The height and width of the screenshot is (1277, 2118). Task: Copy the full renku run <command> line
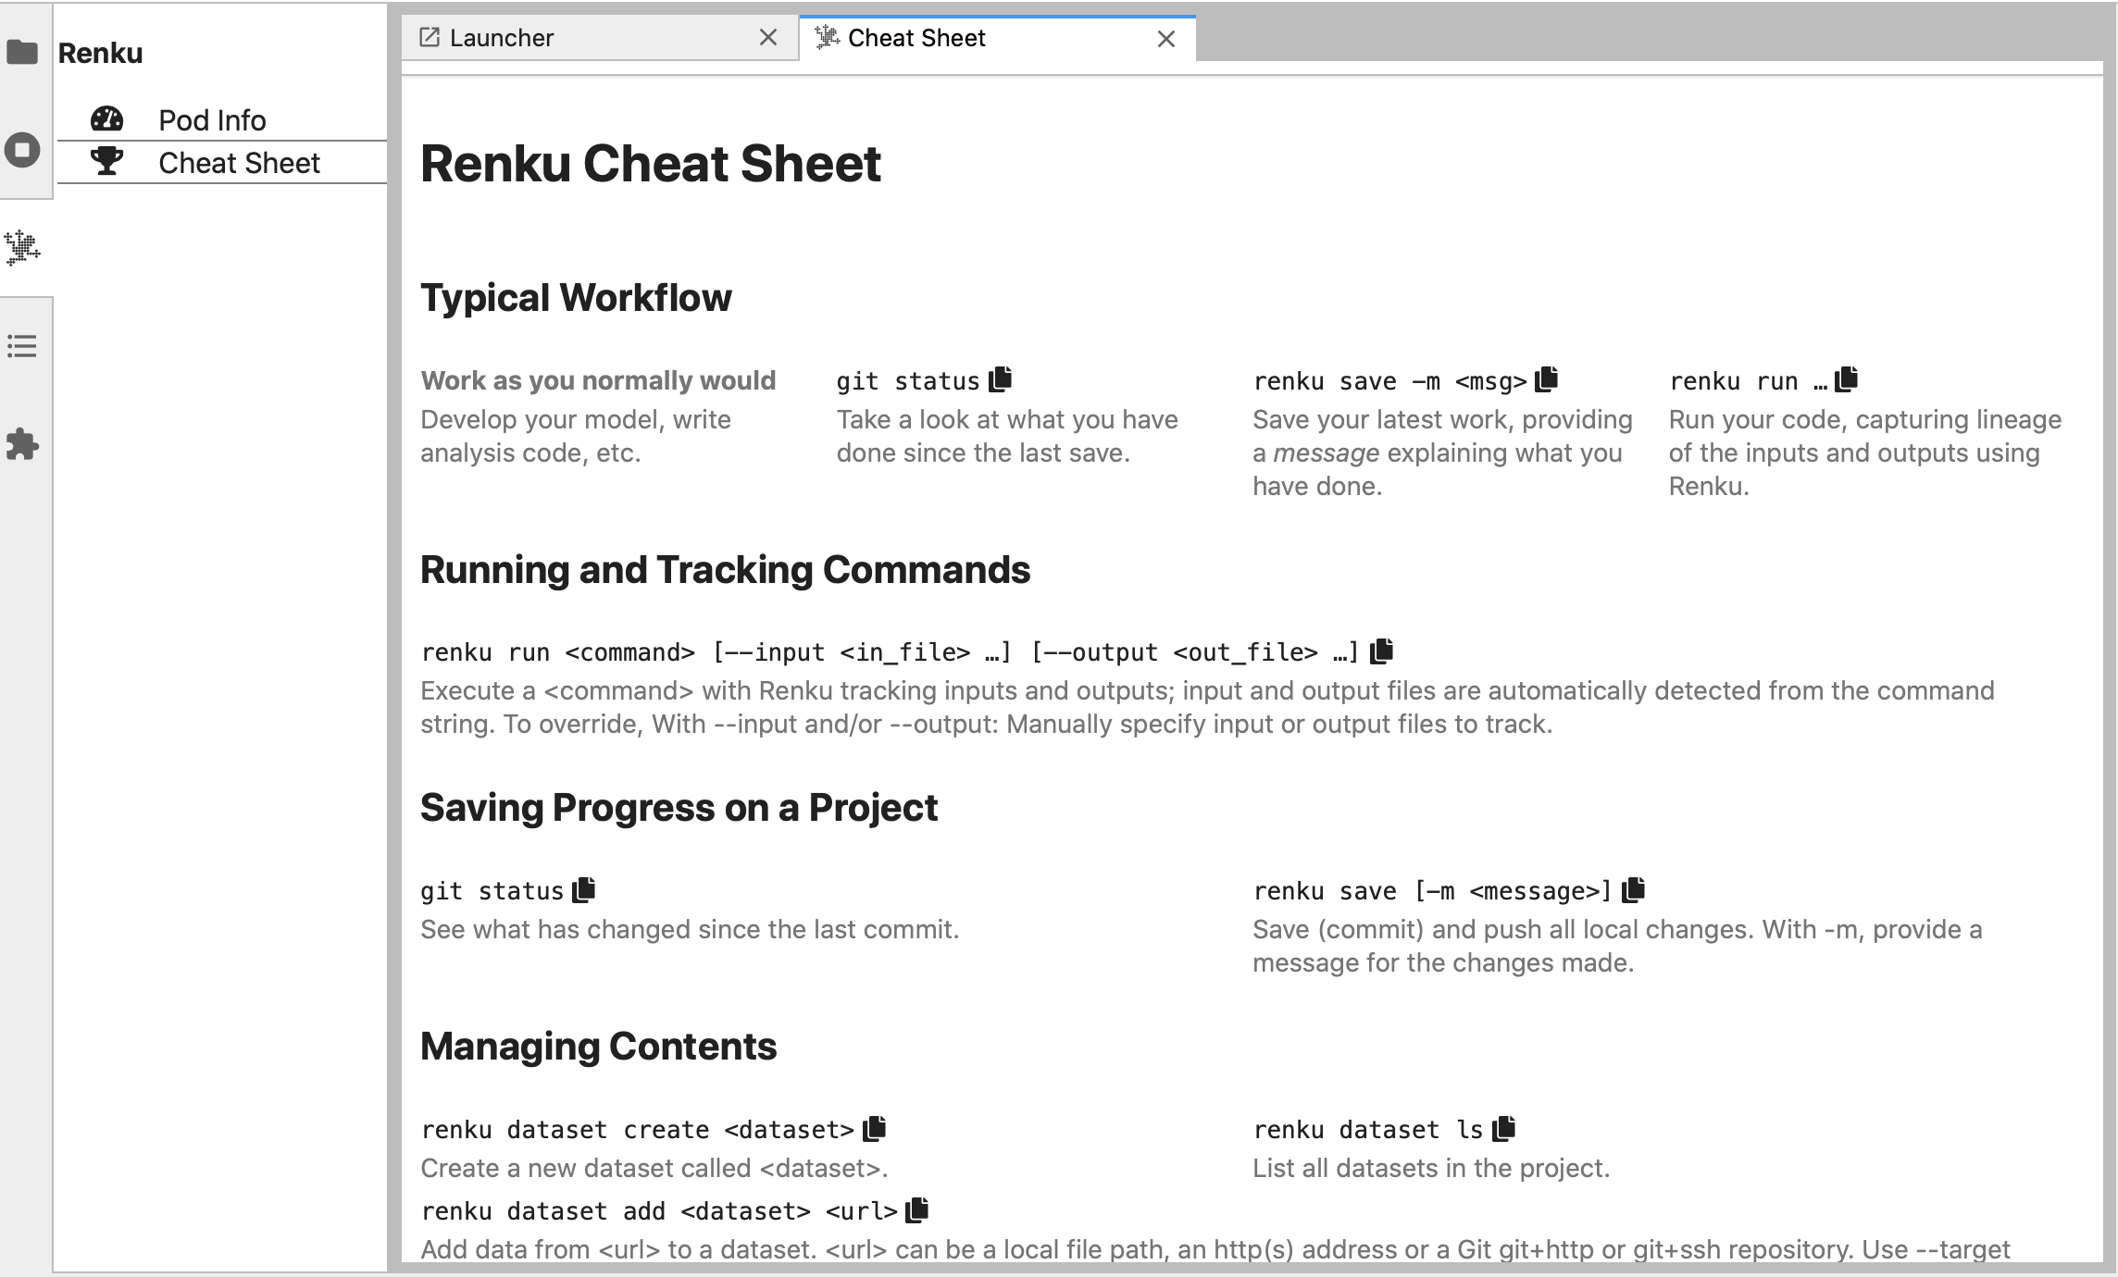[1384, 650]
